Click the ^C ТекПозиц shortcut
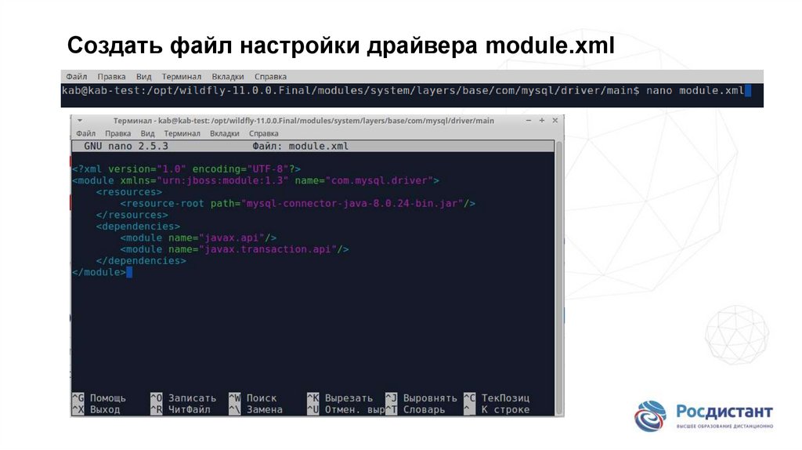Screen dimensions: 802x450 (x=497, y=398)
